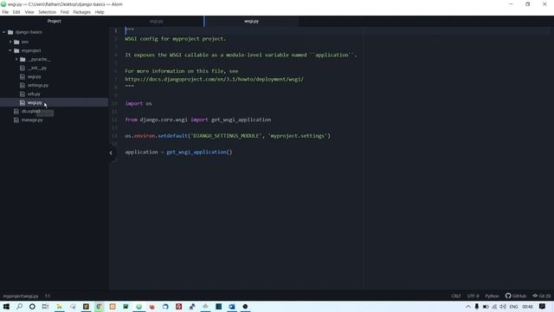Hide the tree view with the chevron
This screenshot has width=554, height=312.
(x=111, y=153)
